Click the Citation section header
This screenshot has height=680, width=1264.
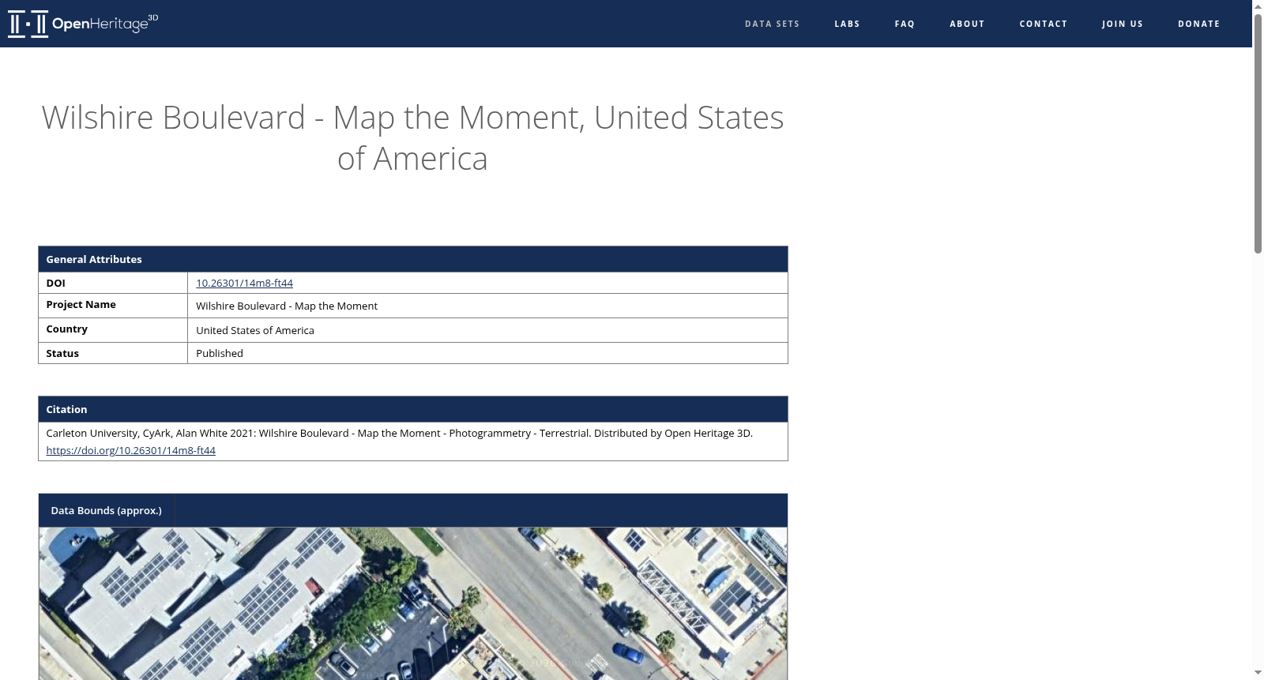click(413, 409)
